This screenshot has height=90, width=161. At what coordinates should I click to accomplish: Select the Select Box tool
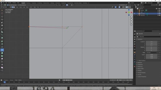coord(2,10)
